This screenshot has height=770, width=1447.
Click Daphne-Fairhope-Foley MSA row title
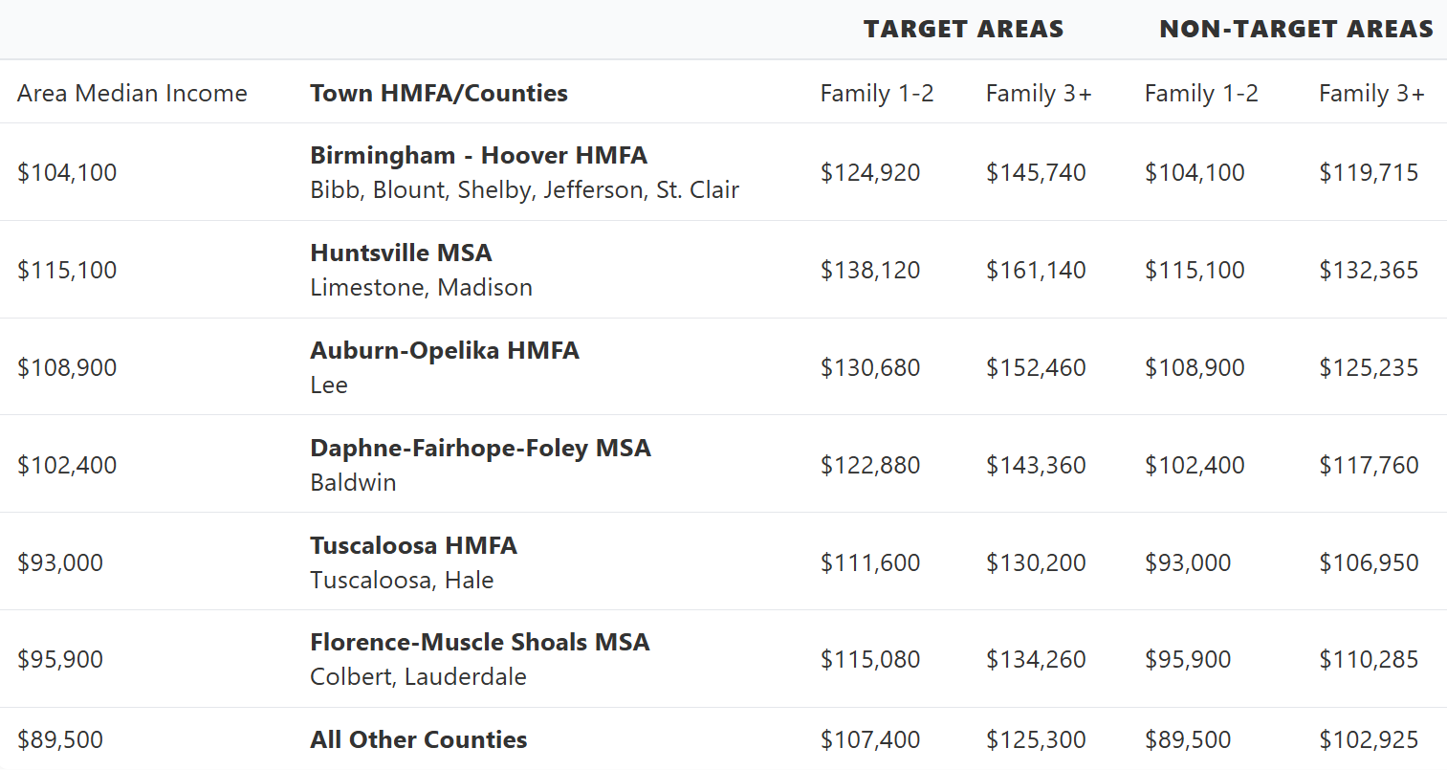pyautogui.click(x=480, y=448)
